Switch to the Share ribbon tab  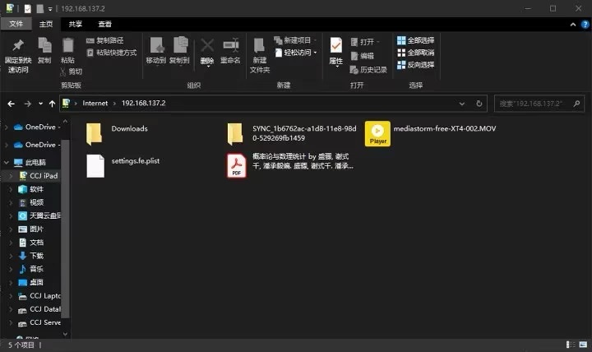click(x=75, y=25)
